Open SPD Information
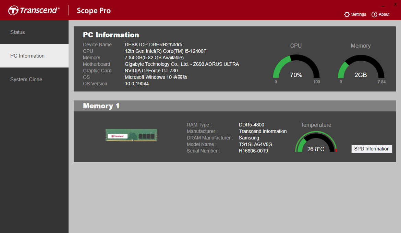Screen dimensions: 401x233 tap(372, 149)
